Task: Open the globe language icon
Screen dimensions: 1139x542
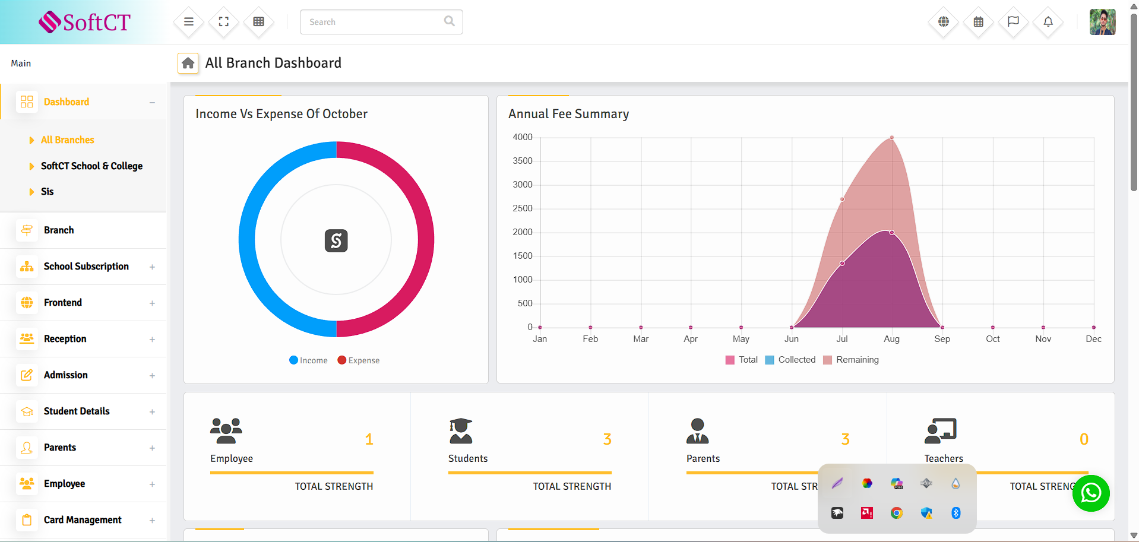Action: click(x=943, y=22)
